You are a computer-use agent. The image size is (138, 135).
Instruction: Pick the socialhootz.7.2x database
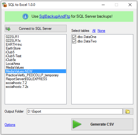click(x=36, y=87)
